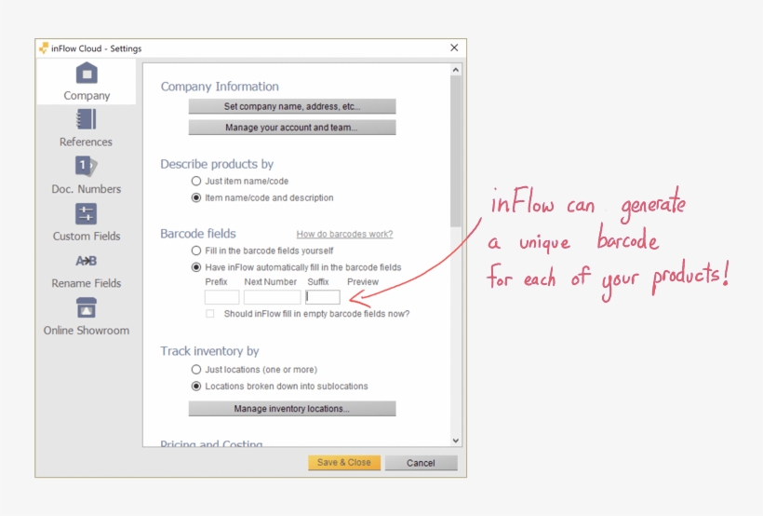Select 'Just item name/code' option
This screenshot has height=516, width=763.
tap(196, 181)
